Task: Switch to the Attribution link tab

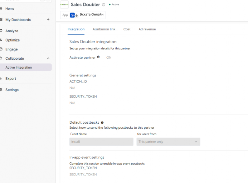Action: 104,29
